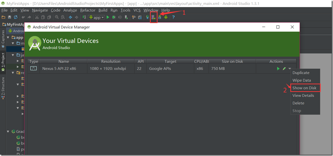Click the Save All toolbar icon
Screen dimensions: 333x156
coord(10,17)
